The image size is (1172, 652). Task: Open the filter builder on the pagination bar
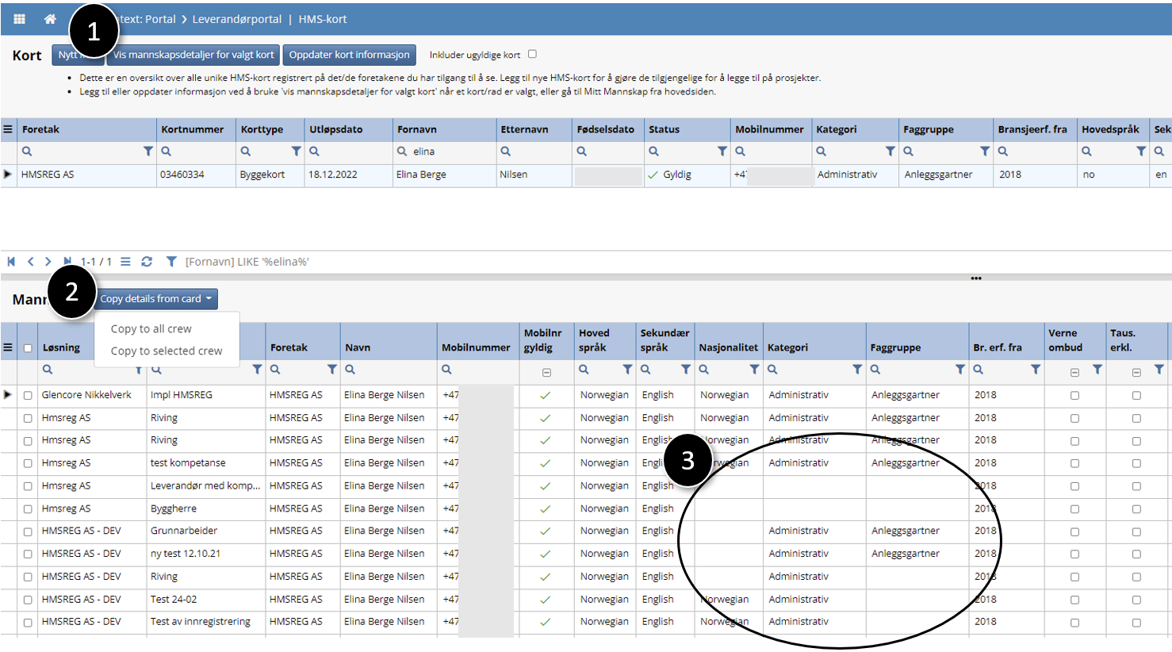pos(171,261)
